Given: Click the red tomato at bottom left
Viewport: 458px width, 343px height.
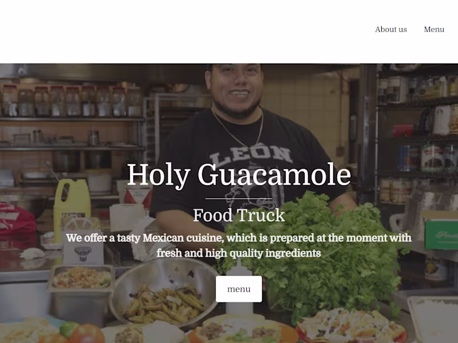Looking at the screenshot, I should tap(88, 334).
